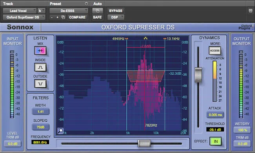
Task: Select the OUTSIDE band listen icon
Action: point(40,84)
